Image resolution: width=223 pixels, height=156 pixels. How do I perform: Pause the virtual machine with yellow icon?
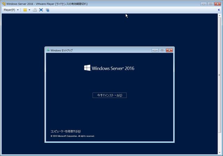point(25,10)
